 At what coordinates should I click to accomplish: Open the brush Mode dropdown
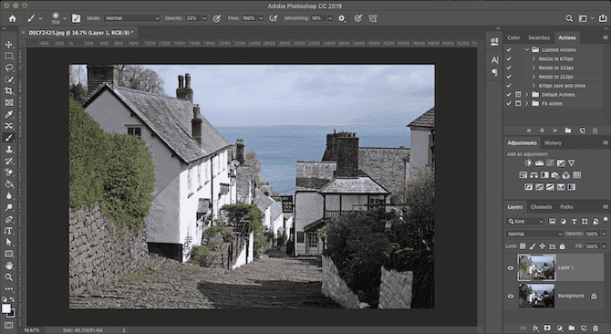coord(132,18)
